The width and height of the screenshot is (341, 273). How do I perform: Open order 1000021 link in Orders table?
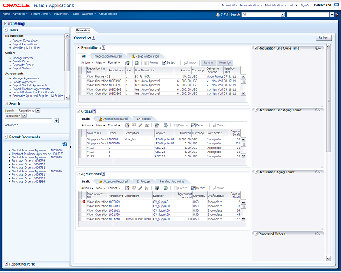[114, 139]
